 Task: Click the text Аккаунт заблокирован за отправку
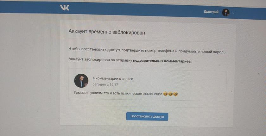tap(100, 60)
